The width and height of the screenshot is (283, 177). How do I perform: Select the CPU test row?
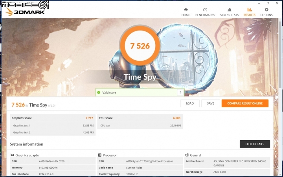tap(140, 126)
